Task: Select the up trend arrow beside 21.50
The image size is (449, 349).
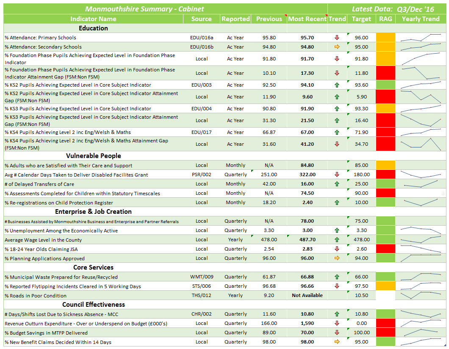Action: [337, 120]
